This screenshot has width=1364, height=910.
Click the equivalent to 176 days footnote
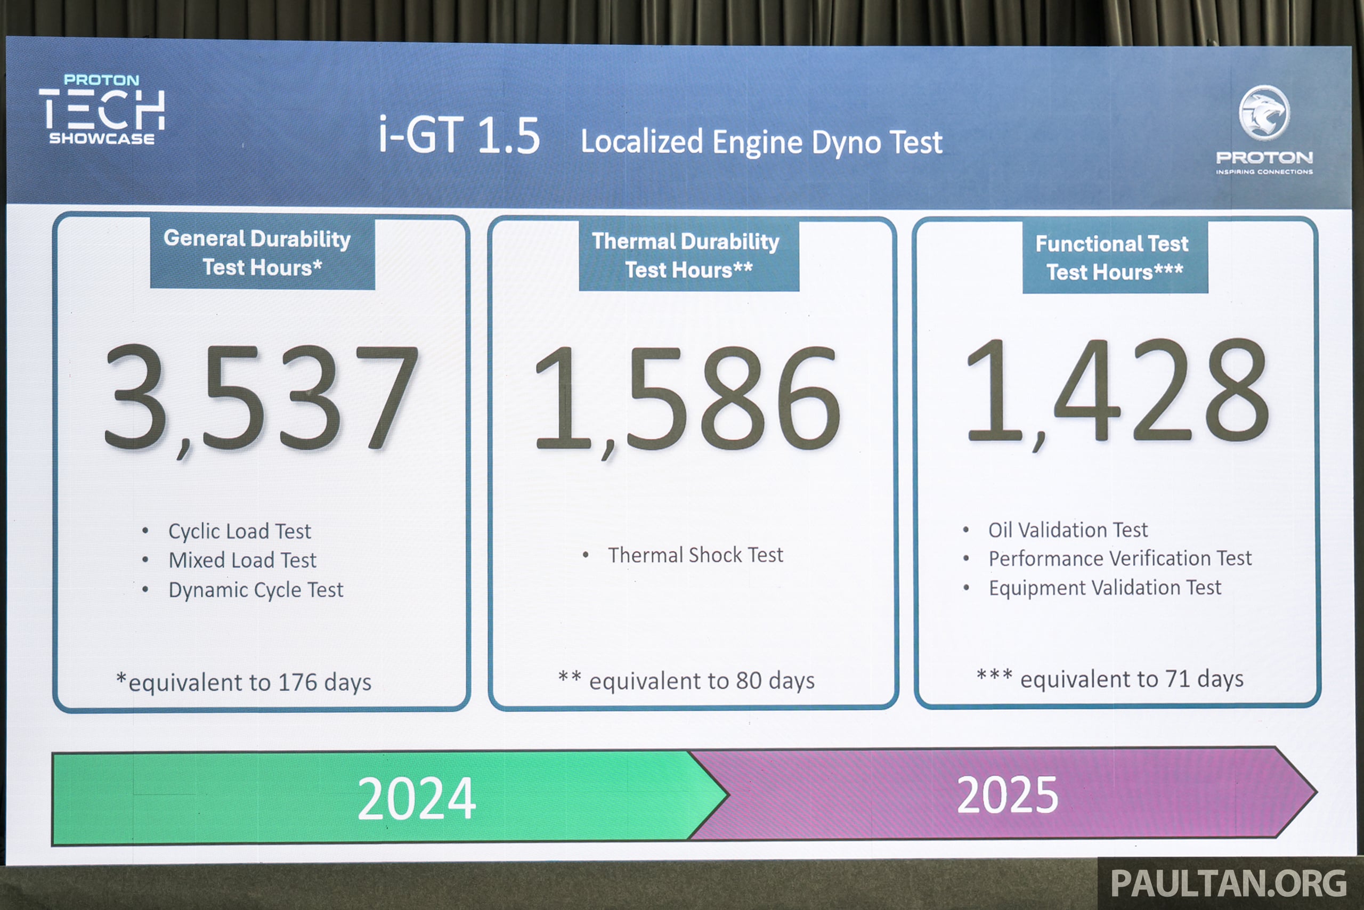[244, 682]
